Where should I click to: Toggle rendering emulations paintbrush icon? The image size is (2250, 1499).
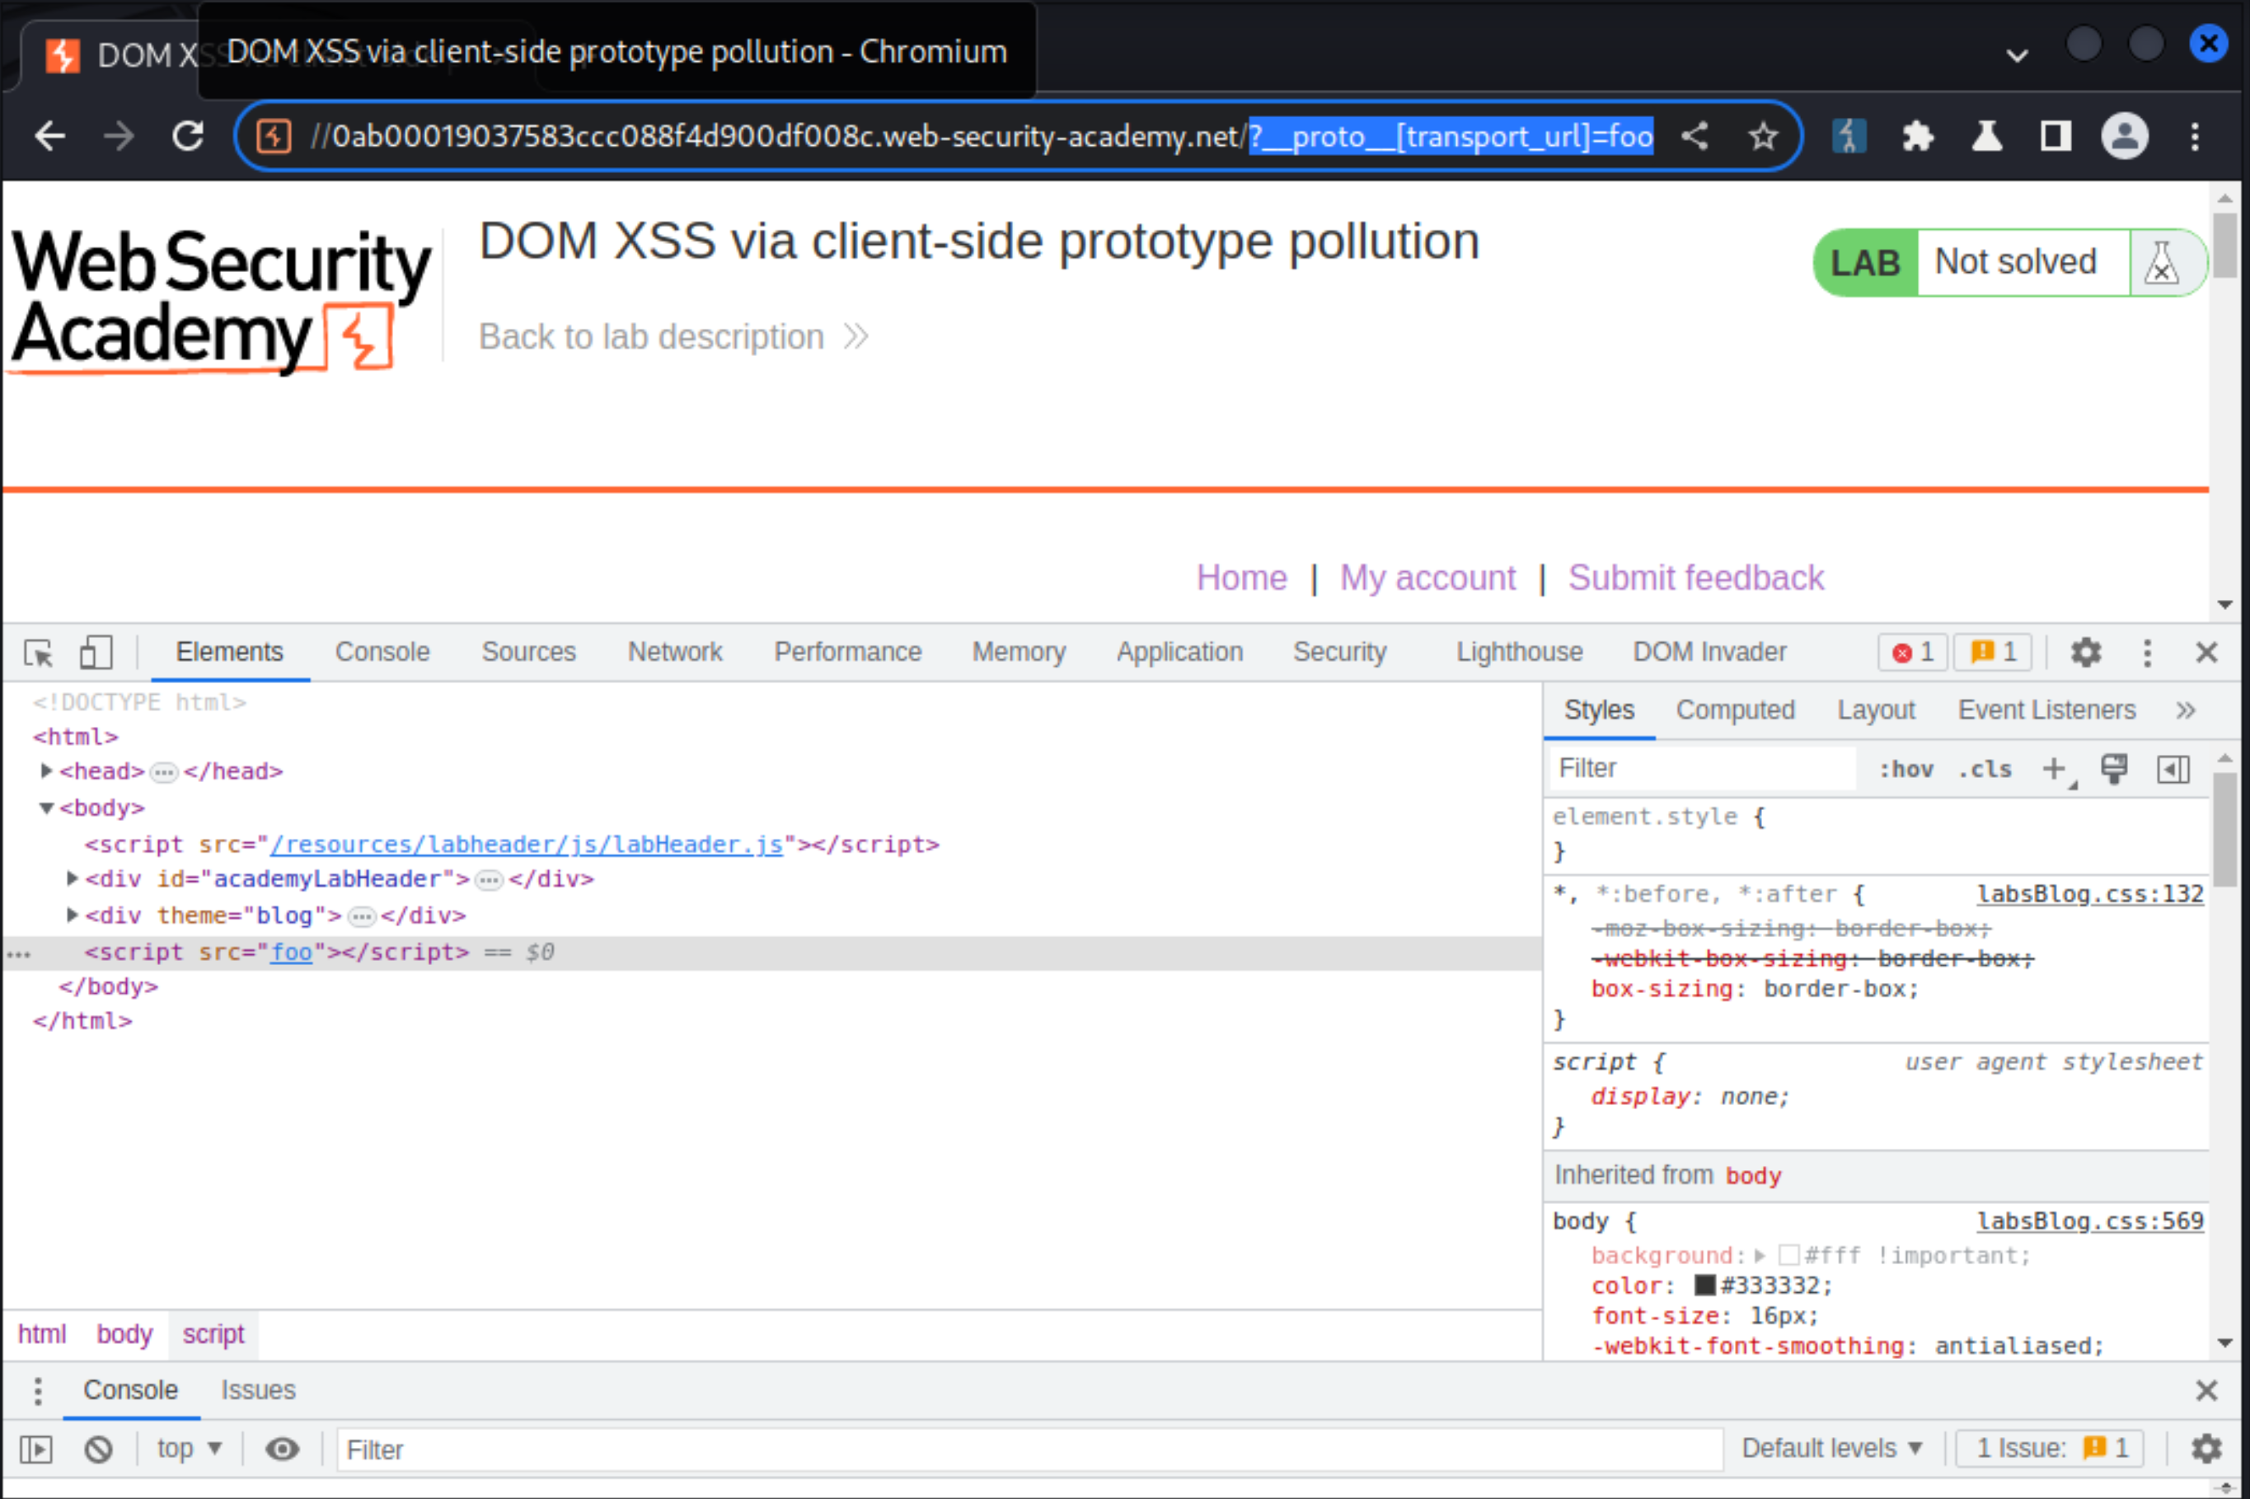[x=2114, y=769]
